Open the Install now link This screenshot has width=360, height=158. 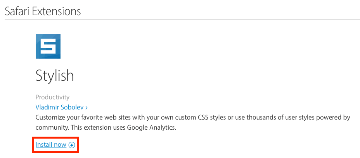pos(51,145)
